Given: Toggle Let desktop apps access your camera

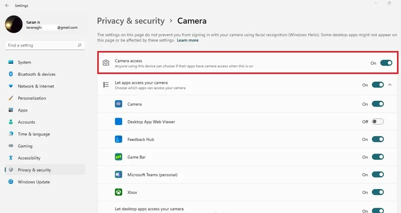Looking at the screenshot, I should pos(378,210).
